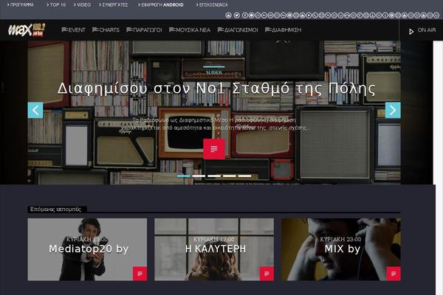Select the second slide indicator bar

click(x=199, y=176)
